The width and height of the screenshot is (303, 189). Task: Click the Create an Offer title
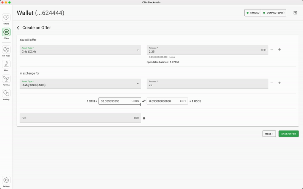click(36, 28)
